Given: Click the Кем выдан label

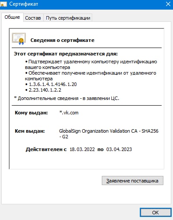Looking at the screenshot, I should [30, 131].
